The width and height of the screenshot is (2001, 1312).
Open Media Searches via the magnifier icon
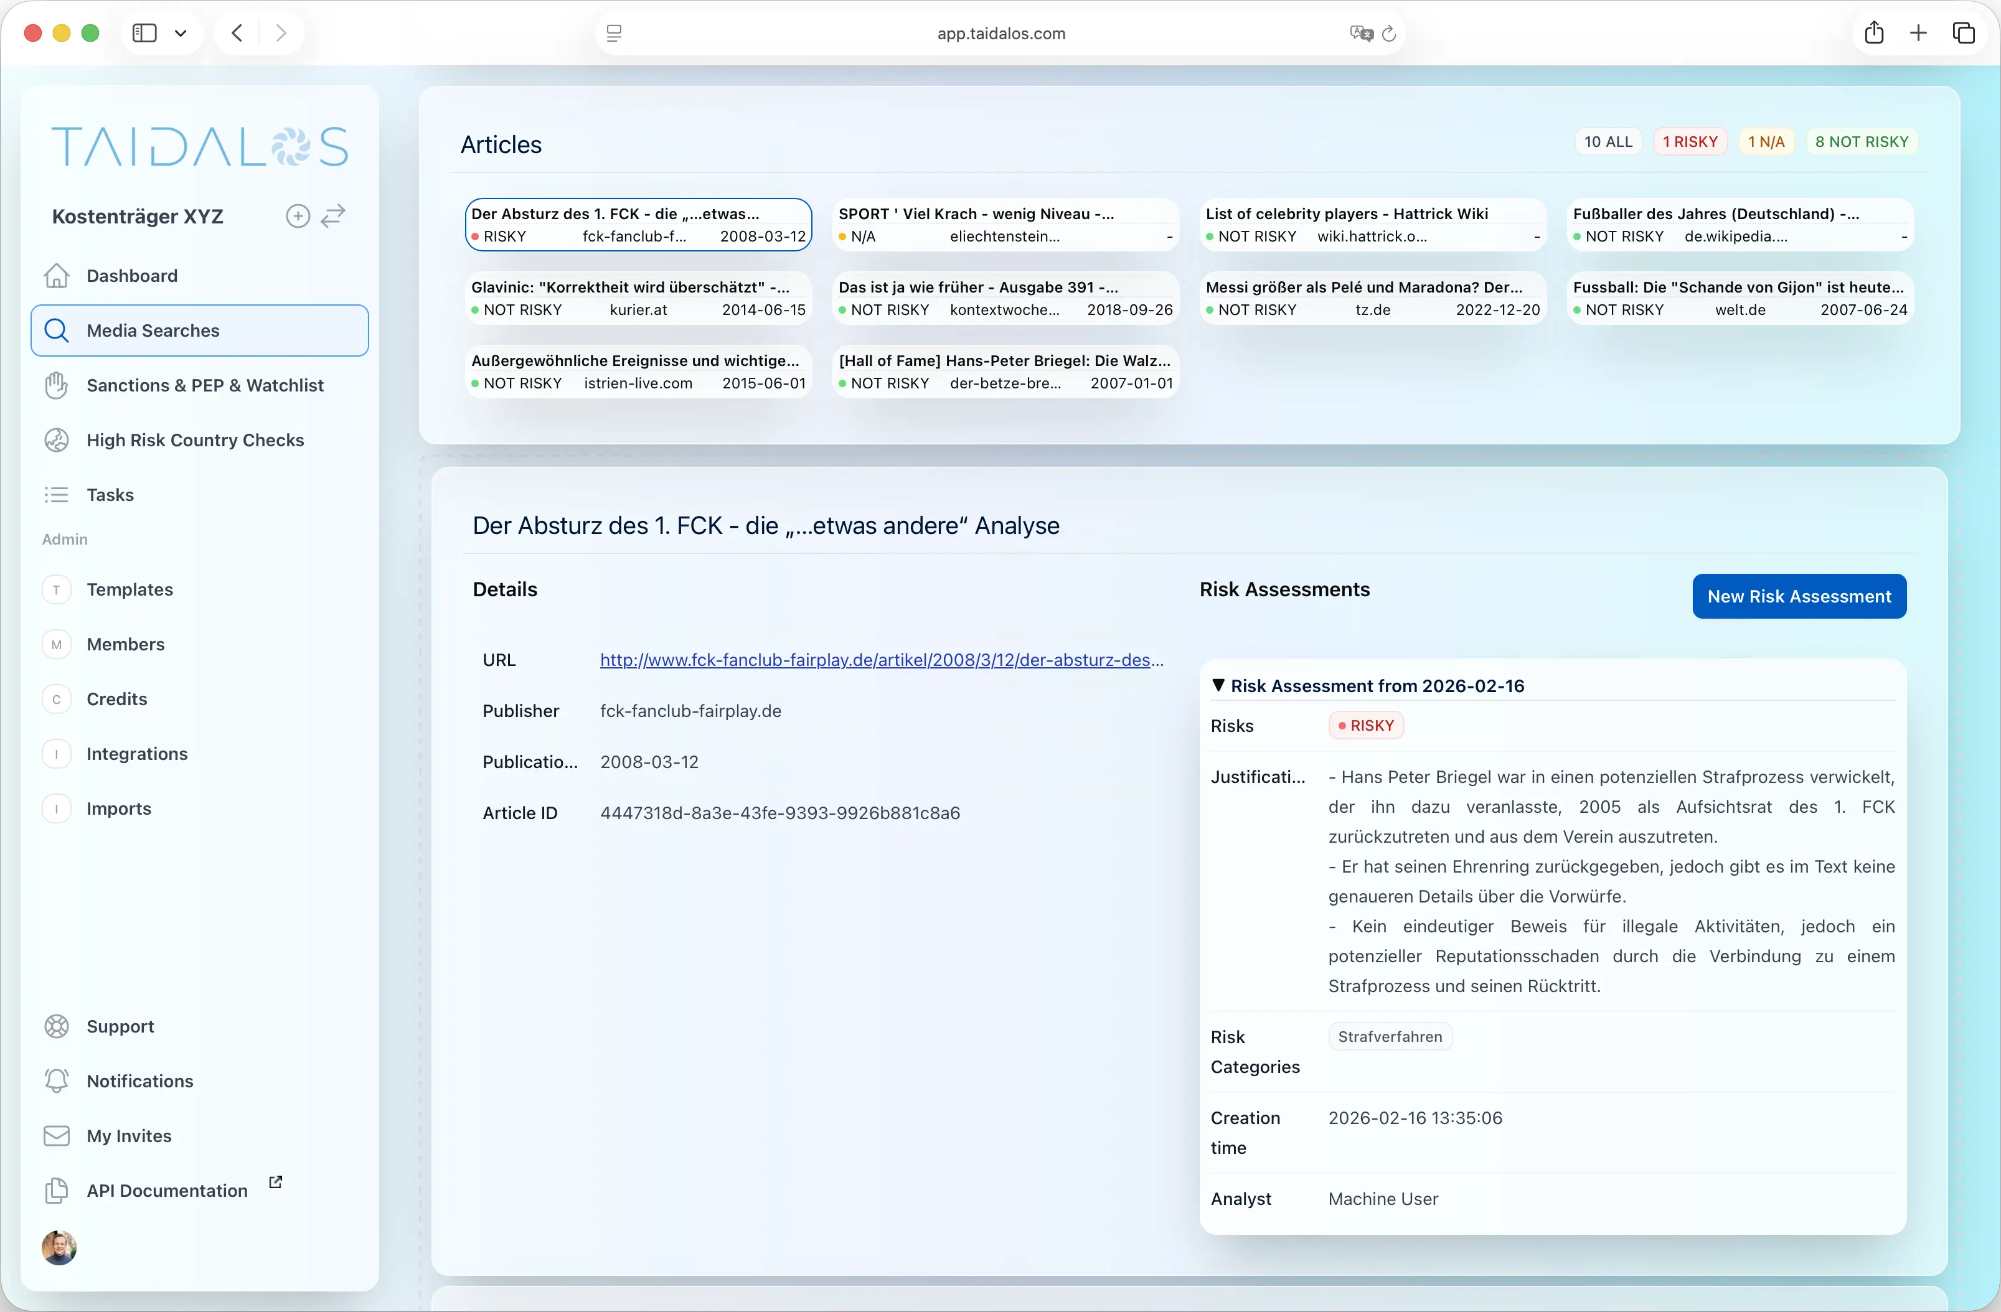(x=56, y=330)
